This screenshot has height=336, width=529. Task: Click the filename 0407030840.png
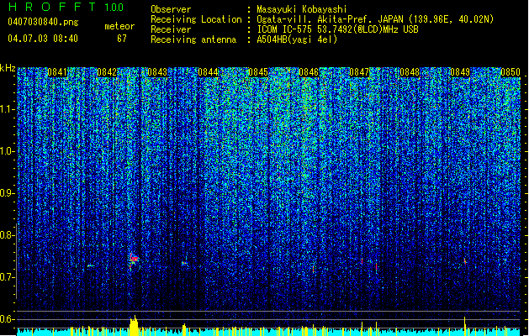click(43, 22)
